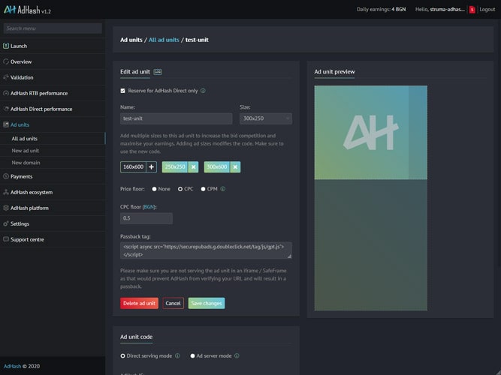Uncheck Reserve for AdHash Direct only
This screenshot has width=501, height=375.
coord(123,91)
